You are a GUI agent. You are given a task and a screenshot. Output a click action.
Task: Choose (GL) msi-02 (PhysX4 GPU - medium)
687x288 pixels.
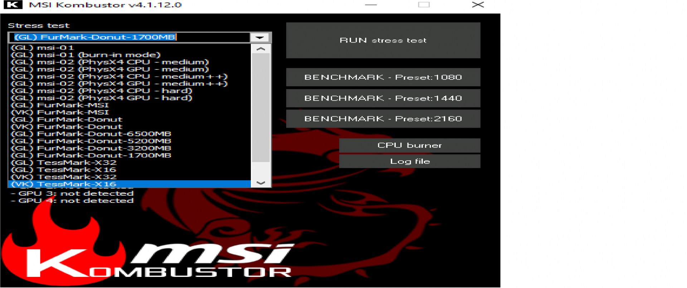tap(130, 69)
